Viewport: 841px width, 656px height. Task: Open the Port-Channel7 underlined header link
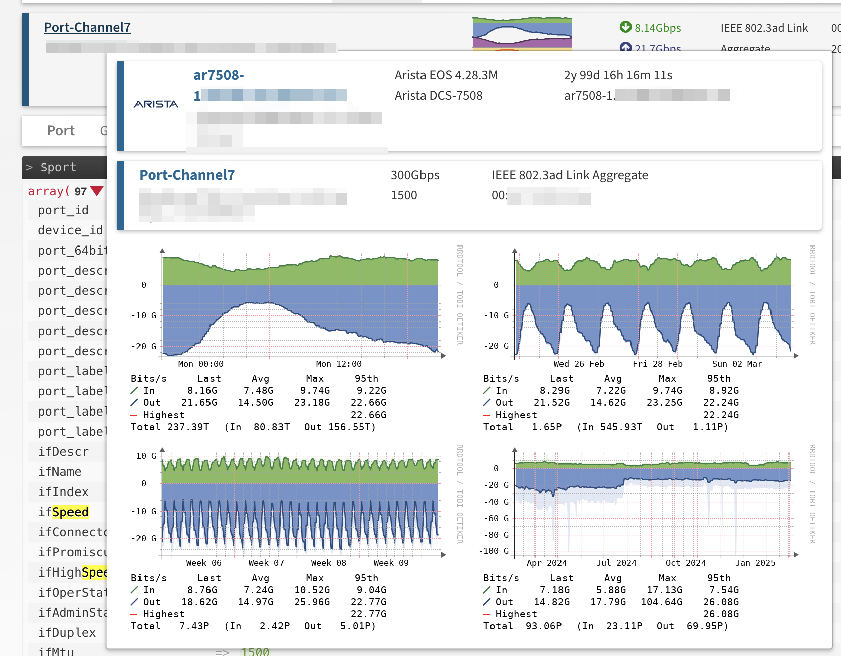(87, 27)
